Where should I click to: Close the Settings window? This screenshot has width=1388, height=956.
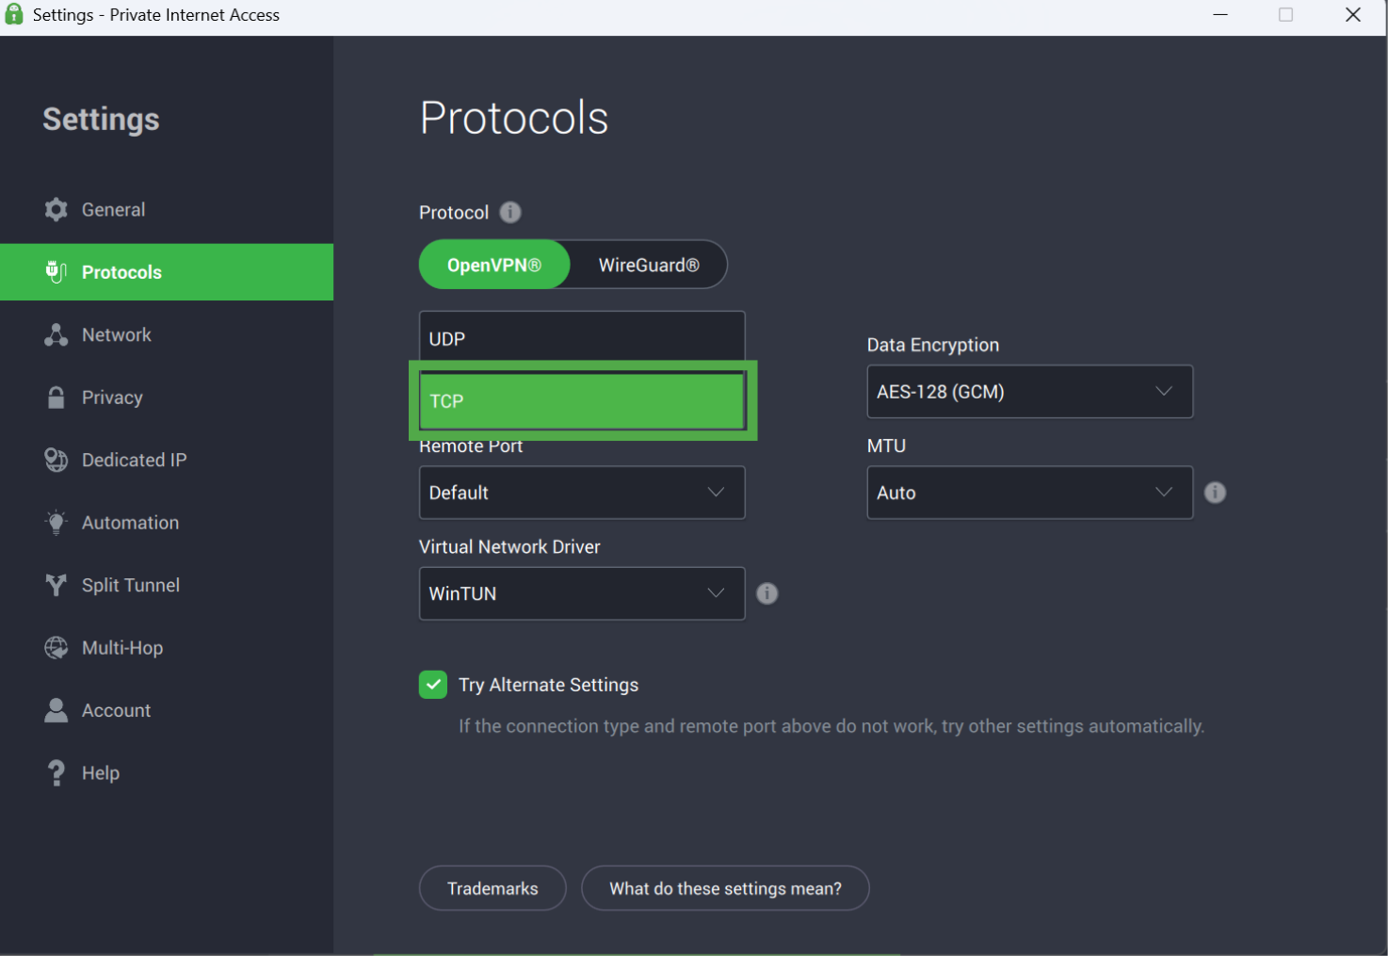[x=1353, y=15]
